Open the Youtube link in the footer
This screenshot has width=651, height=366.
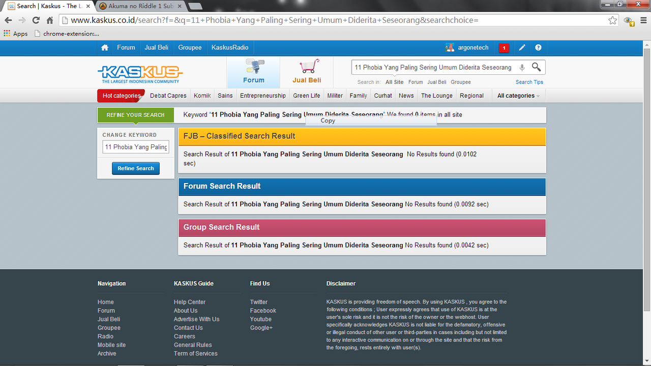[x=261, y=319]
